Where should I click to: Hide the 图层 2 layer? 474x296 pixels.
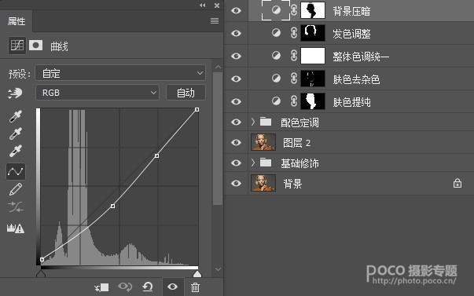pyautogui.click(x=236, y=142)
